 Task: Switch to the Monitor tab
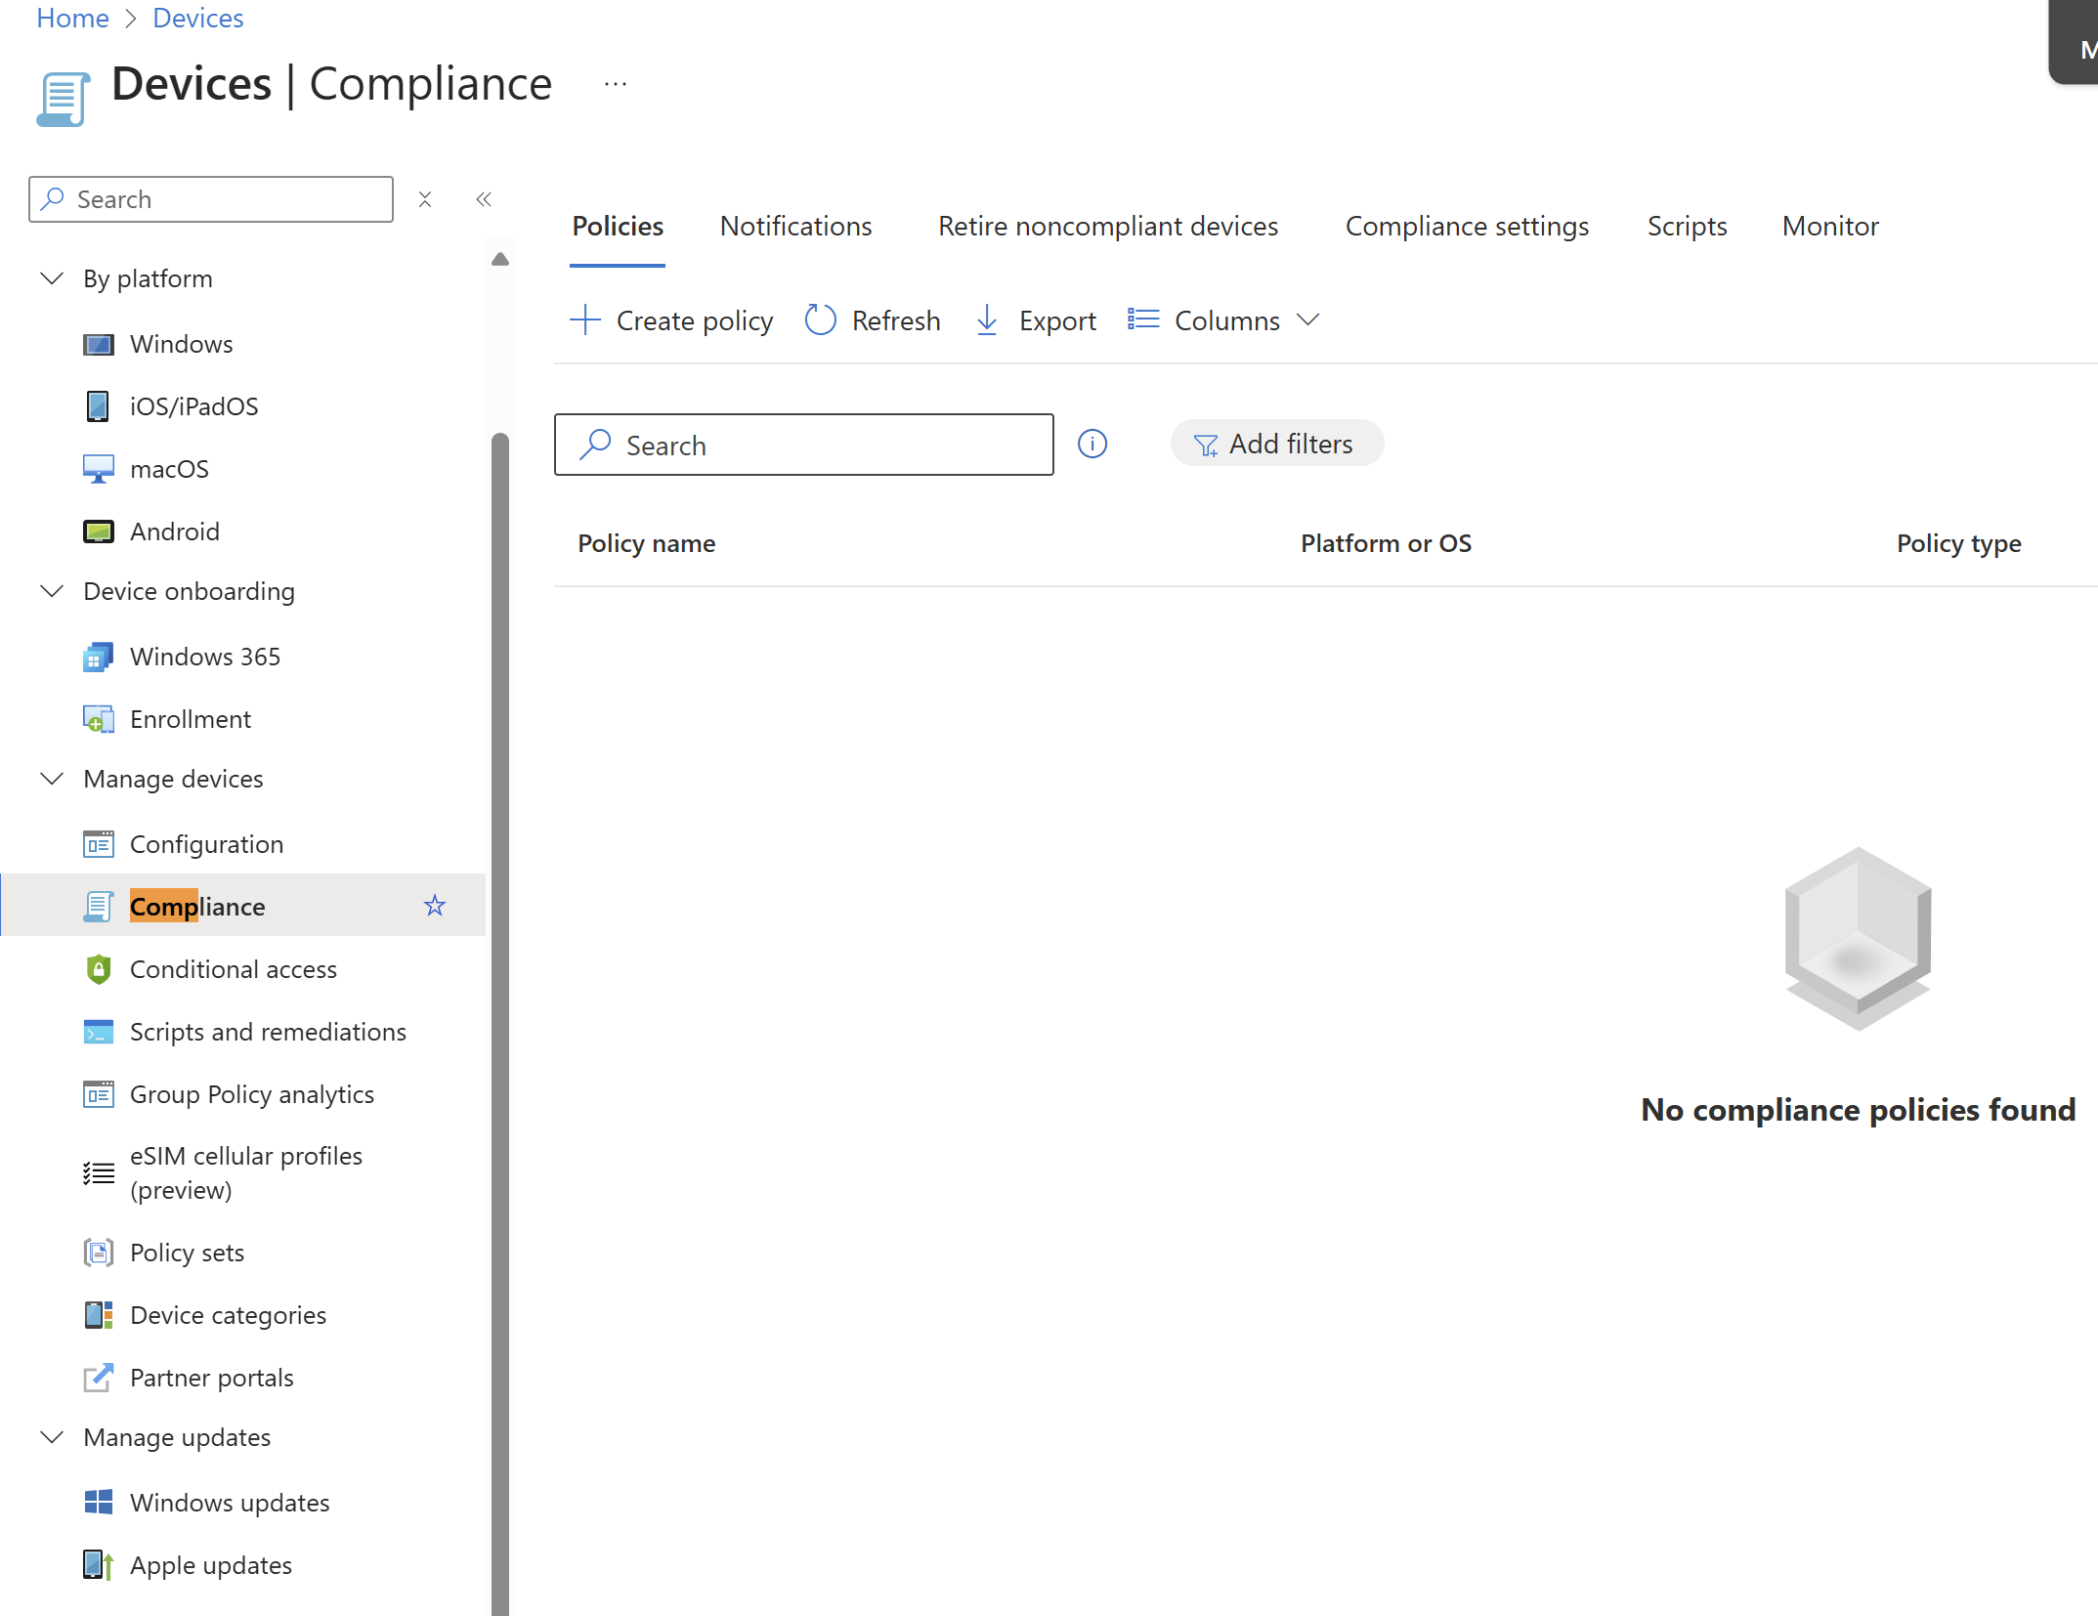coord(1830,226)
